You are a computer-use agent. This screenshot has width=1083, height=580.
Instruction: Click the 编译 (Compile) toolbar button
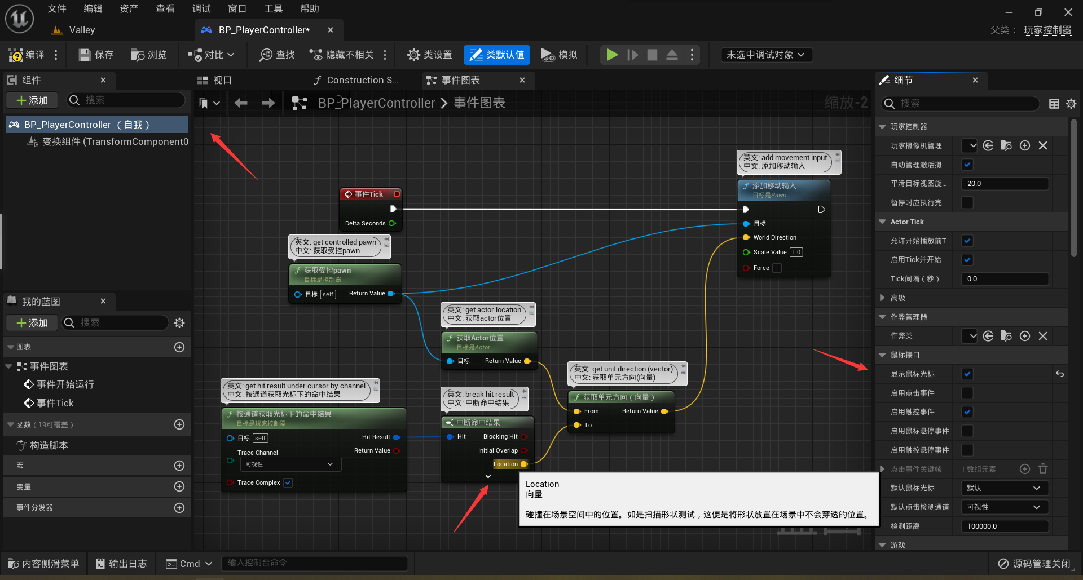pos(27,55)
